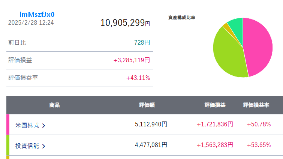Screen dimensions: 283x159
Task: Click the 評価損益率 column header
Action: pyautogui.click(x=256, y=105)
